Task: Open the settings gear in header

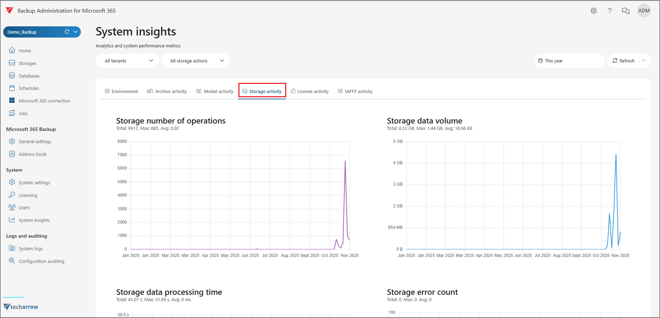Action: click(594, 11)
